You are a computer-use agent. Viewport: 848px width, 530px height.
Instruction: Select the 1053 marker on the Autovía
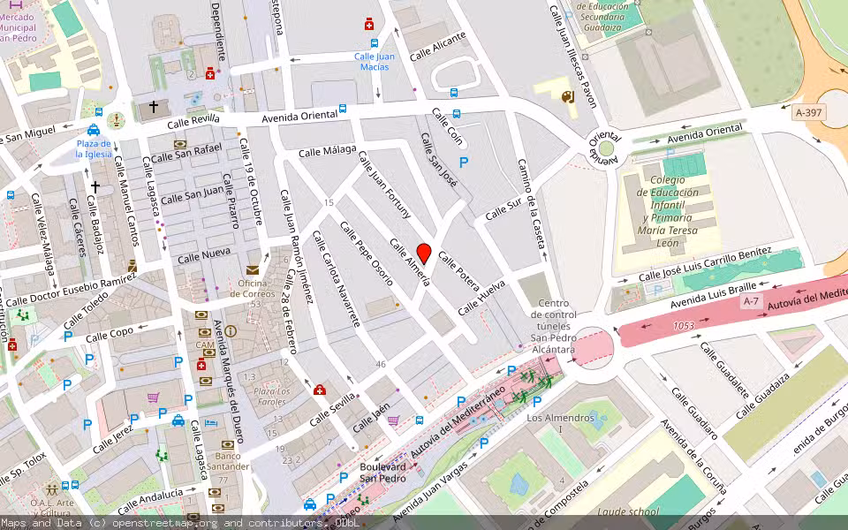point(684,326)
